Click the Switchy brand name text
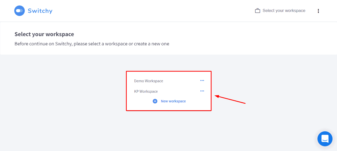 (40, 11)
